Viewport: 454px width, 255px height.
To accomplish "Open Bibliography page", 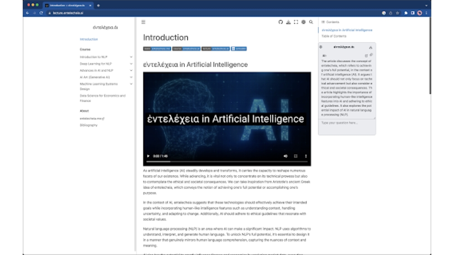I will click(x=89, y=125).
